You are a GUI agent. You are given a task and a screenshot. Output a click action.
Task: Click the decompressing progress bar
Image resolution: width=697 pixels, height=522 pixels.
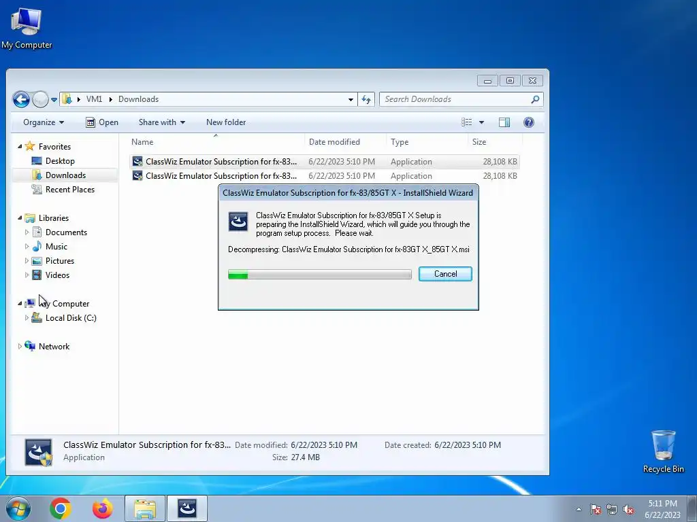[x=320, y=275]
